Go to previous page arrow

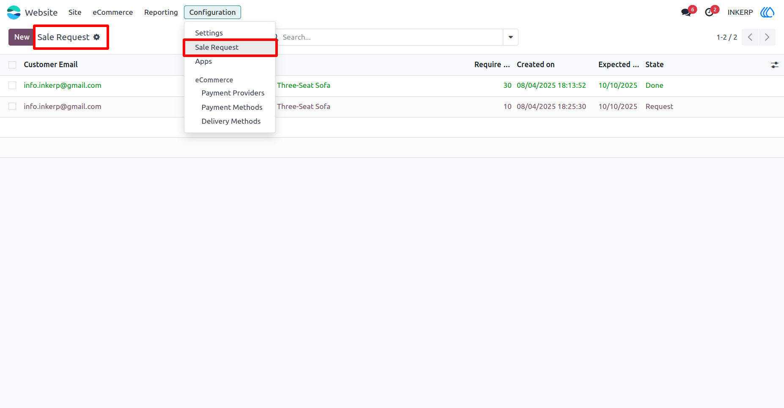point(750,37)
